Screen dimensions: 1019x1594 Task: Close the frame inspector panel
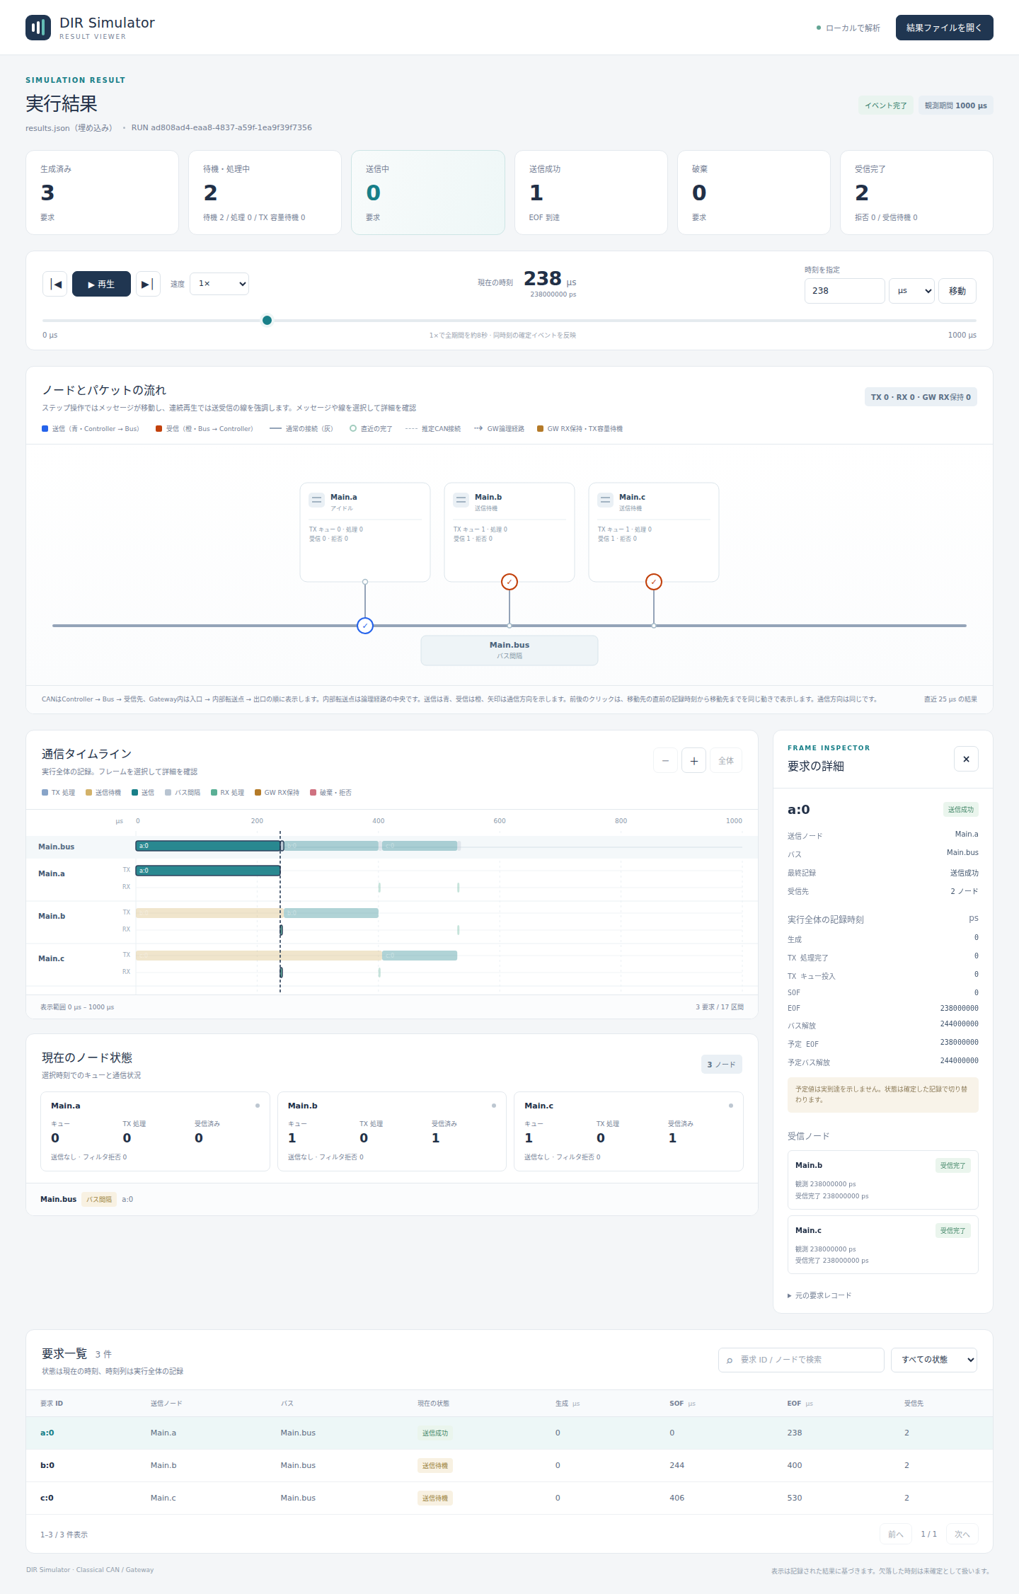(x=966, y=759)
